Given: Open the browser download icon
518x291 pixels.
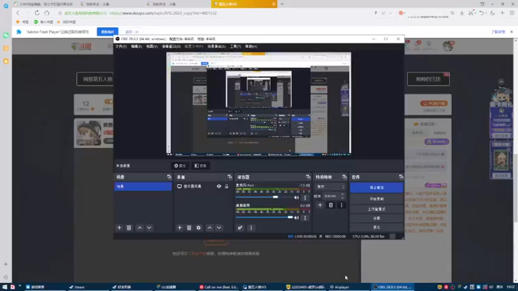Looking at the screenshot, I should point(462,13).
